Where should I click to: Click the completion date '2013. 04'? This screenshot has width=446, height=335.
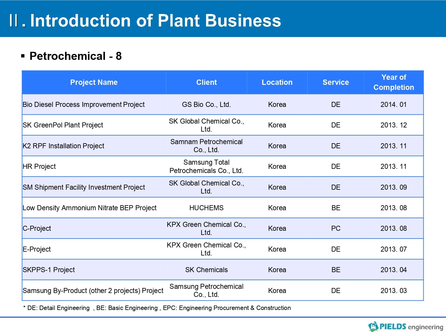pyautogui.click(x=393, y=270)
